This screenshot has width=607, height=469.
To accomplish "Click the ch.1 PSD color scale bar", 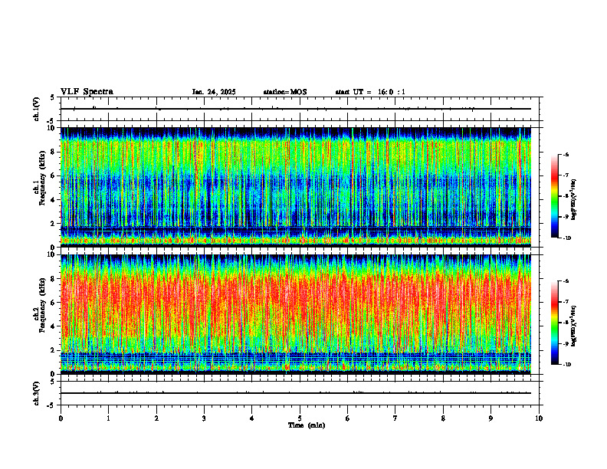I will tap(554, 196).
